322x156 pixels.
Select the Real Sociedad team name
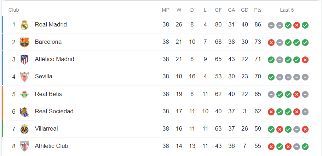point(54,112)
